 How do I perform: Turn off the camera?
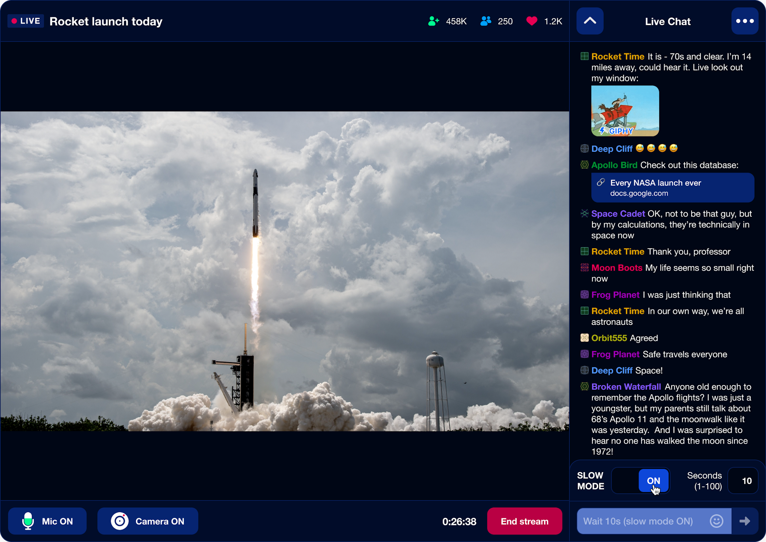(148, 521)
